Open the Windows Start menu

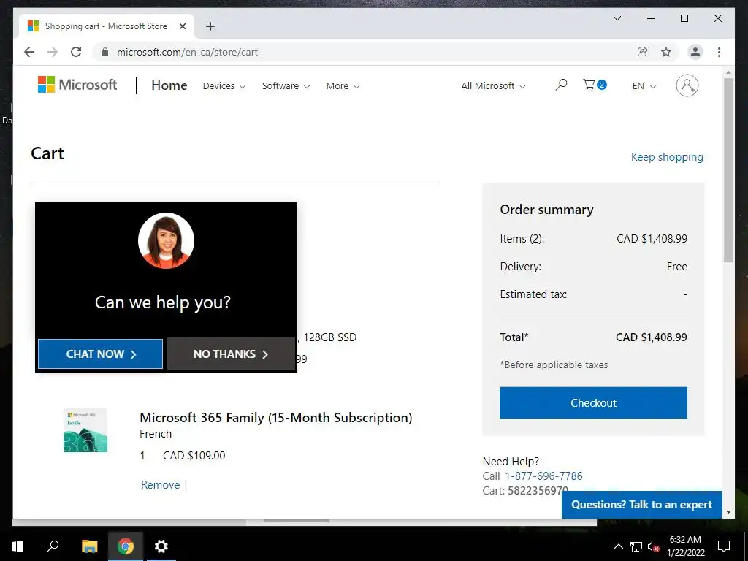pyautogui.click(x=18, y=546)
